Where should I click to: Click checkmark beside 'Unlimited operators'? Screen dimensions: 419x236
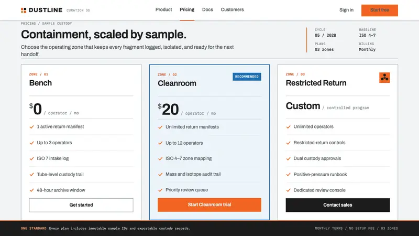[x=288, y=127]
